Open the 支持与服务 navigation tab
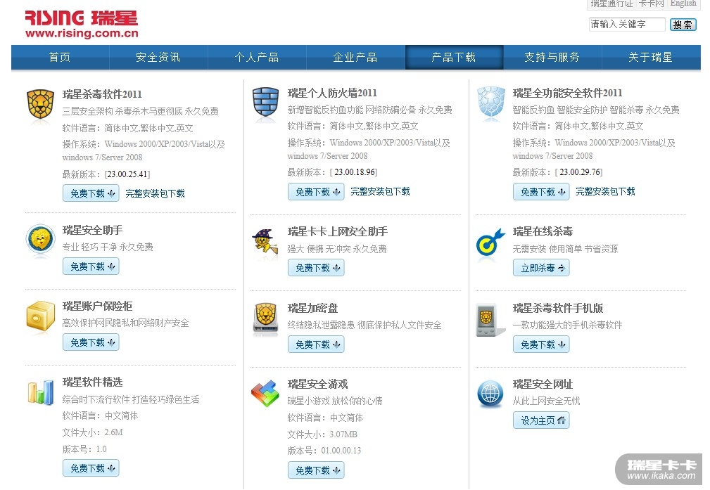Screen dimensions: 710x490 pos(552,58)
